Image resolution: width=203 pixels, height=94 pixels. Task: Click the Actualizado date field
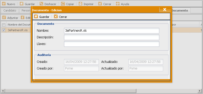[146, 62]
